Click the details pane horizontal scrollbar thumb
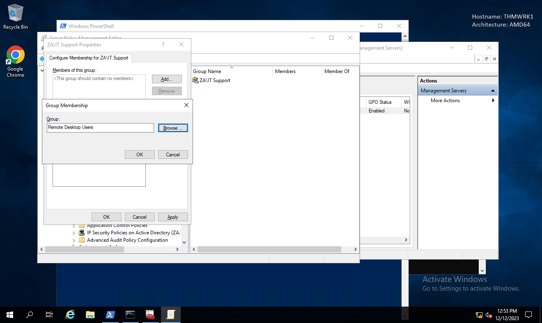 pyautogui.click(x=269, y=249)
